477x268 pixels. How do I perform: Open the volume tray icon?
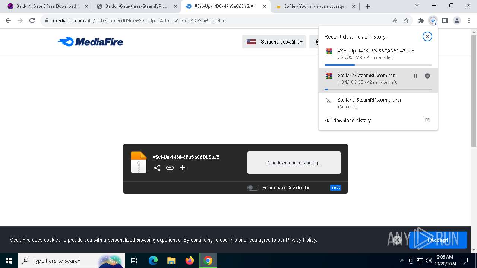429,261
